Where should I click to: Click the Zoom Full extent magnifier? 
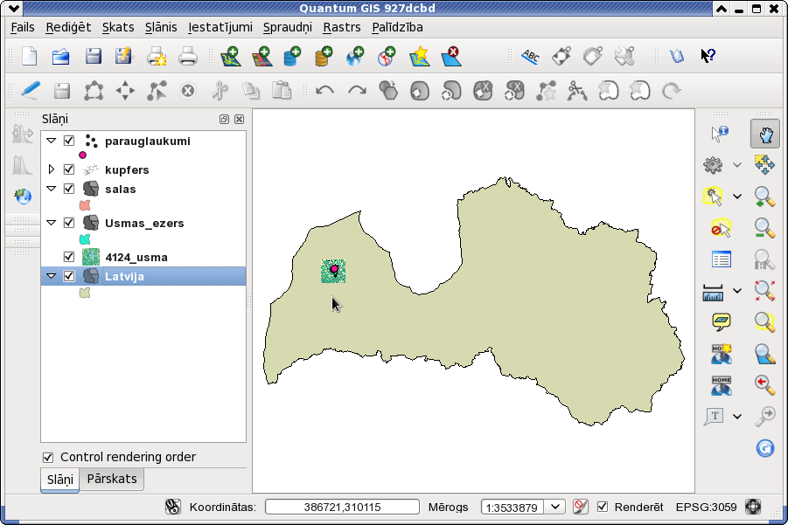765,291
